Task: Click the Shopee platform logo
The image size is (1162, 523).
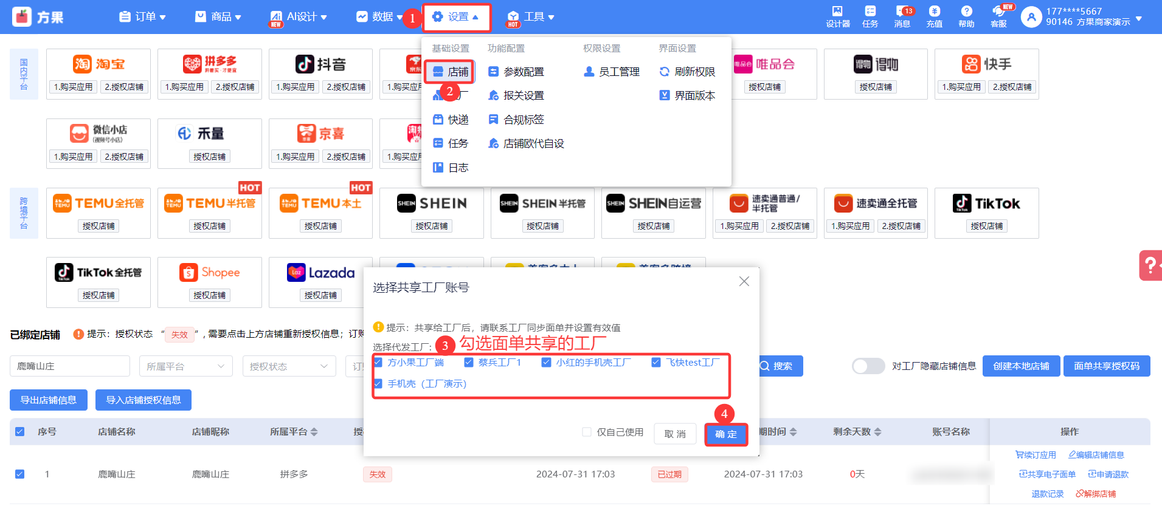Action: click(x=210, y=272)
